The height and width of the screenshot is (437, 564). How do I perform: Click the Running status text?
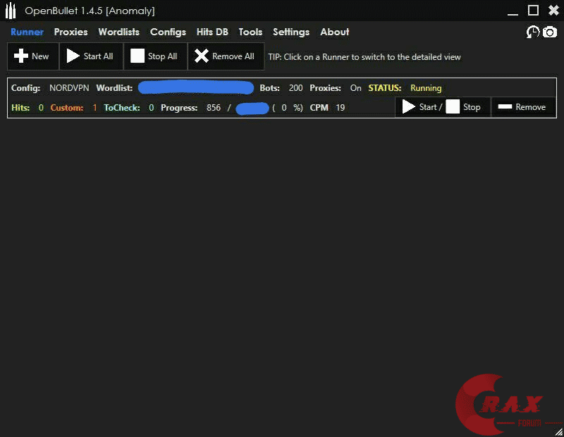pos(426,88)
